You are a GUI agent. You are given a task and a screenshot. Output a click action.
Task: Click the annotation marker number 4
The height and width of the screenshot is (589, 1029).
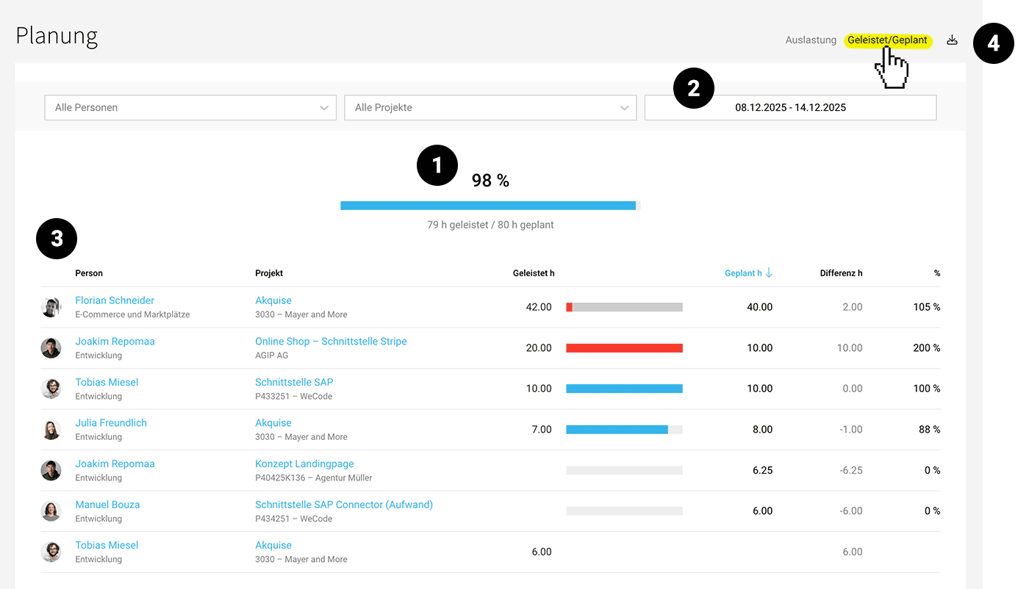(x=993, y=44)
